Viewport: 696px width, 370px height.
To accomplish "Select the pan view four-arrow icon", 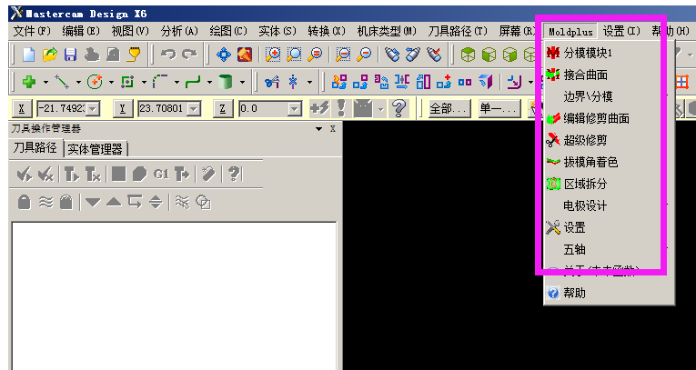I will (x=224, y=55).
